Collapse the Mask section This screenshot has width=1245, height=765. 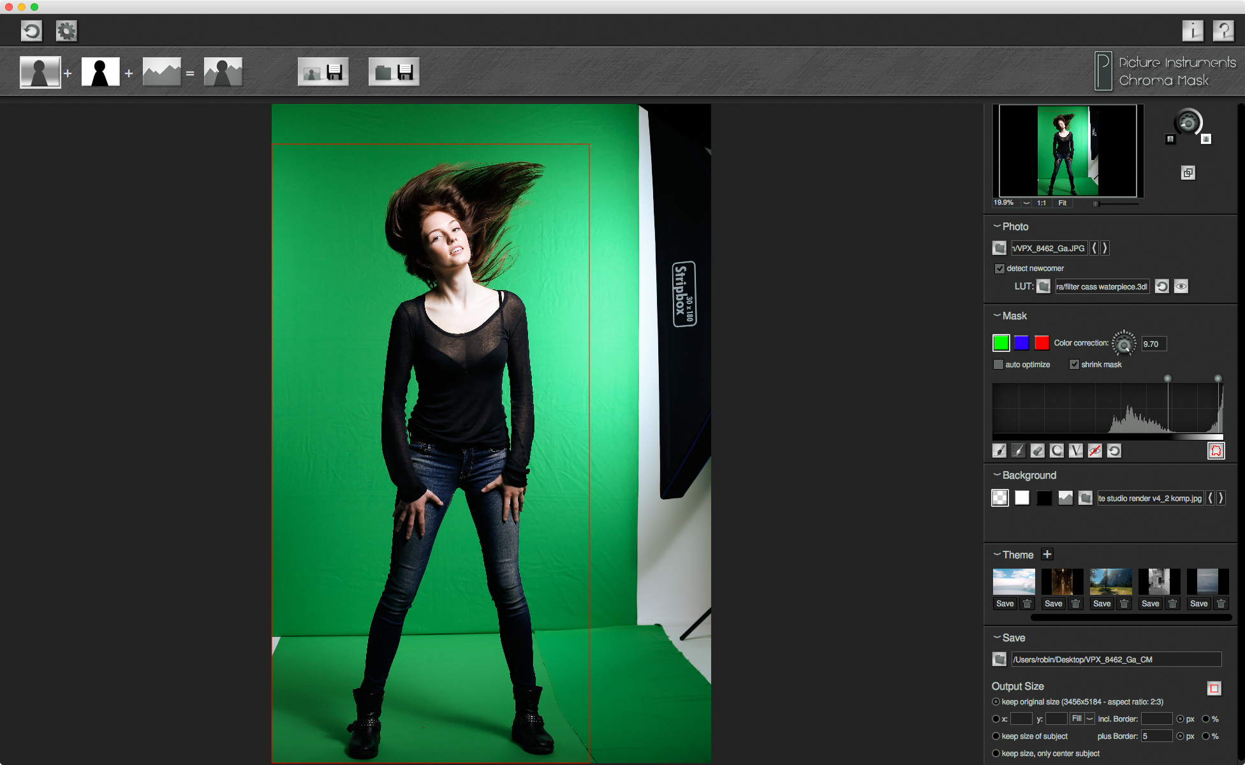click(997, 316)
